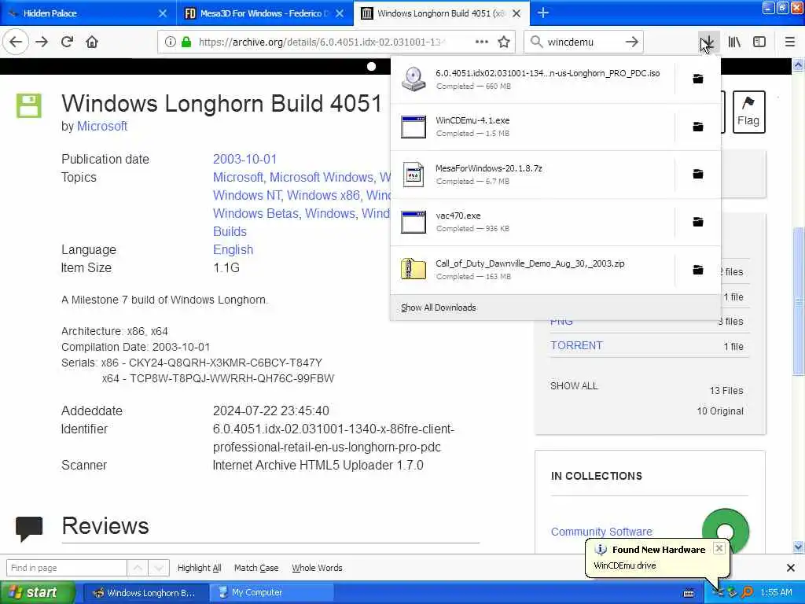Open the Windows Betas topic link
Viewport: 805px width, 604px height.
pyautogui.click(x=257, y=214)
